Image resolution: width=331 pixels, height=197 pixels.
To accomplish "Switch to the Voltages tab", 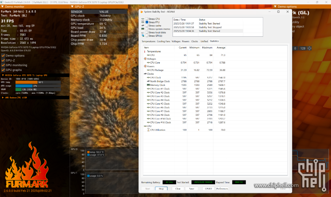I will pyautogui.click(x=176, y=41).
